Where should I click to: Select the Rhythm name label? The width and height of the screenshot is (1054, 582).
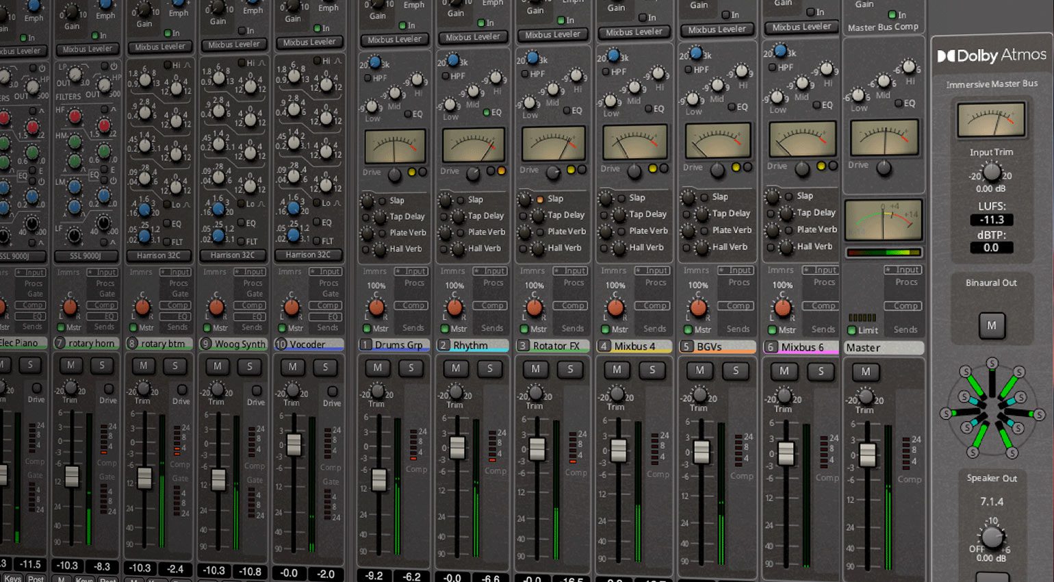tap(473, 346)
